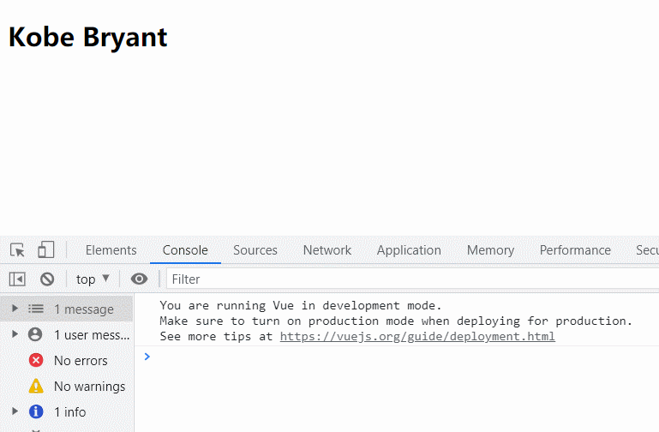Screen dimensions: 659x432
Task: Open the vuejs.org deployment guide link
Action: (417, 336)
